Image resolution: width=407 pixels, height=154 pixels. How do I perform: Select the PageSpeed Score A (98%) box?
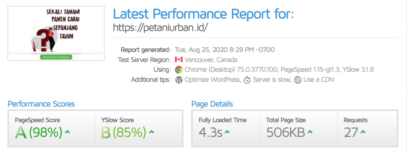point(51,128)
